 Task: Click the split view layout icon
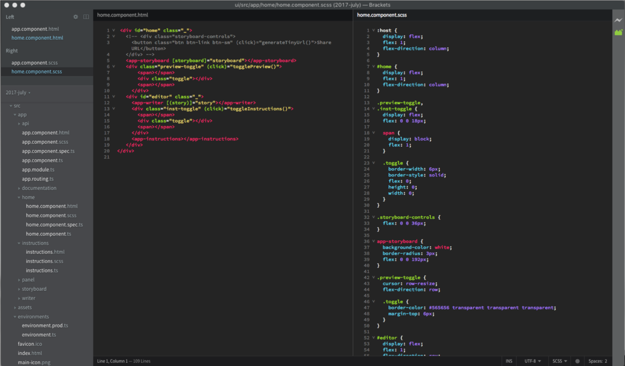click(x=86, y=17)
